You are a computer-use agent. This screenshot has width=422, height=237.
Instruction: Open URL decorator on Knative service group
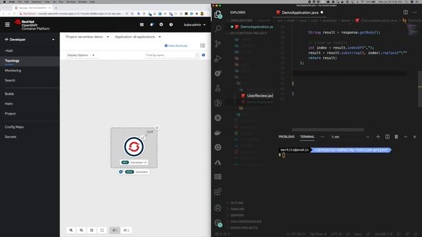(x=157, y=128)
